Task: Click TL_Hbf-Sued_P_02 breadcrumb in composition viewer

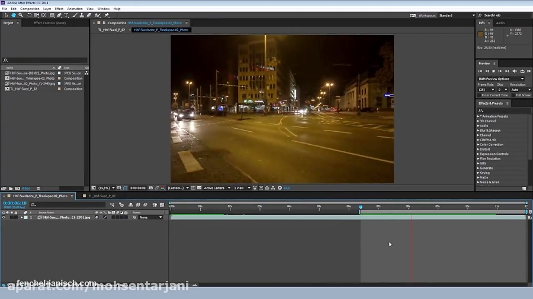Action: point(111,30)
